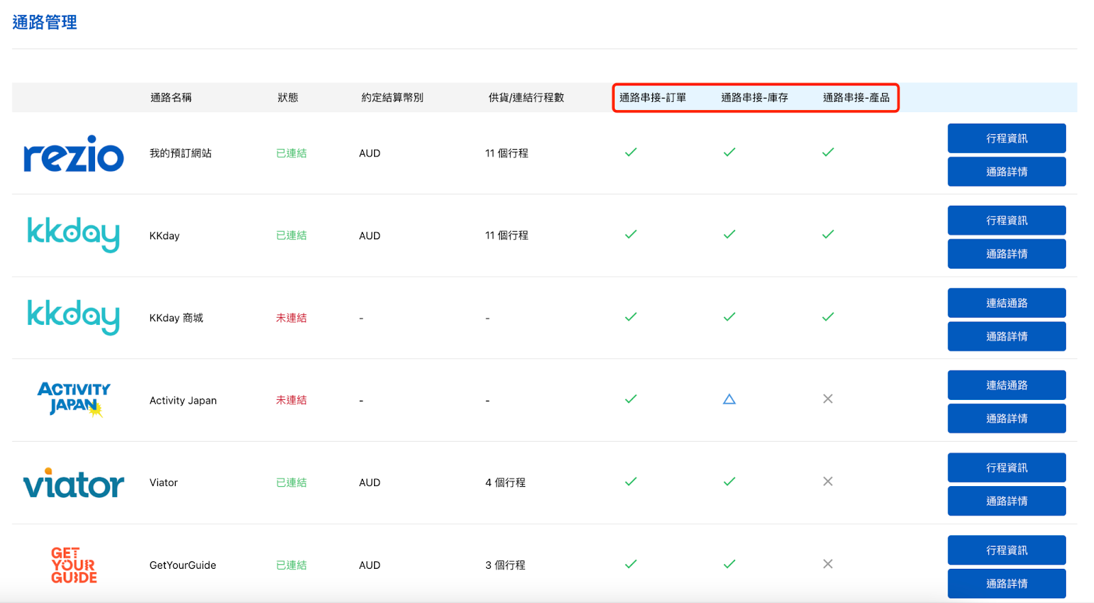The image size is (1094, 603).
Task: Click the 通路串接-產品 column header
Action: (x=856, y=98)
